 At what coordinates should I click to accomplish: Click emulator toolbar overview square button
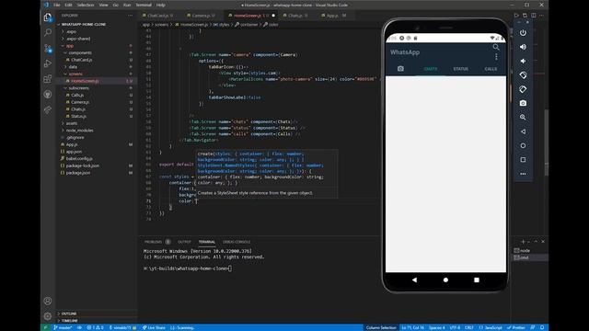point(523,159)
